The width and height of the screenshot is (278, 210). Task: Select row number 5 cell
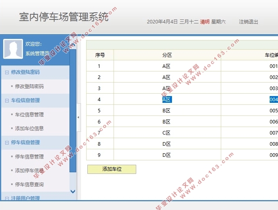[x=99, y=111]
